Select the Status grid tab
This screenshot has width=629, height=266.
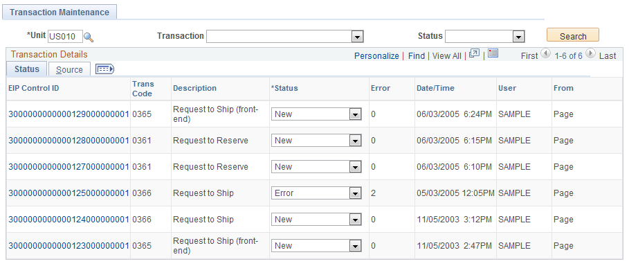tap(27, 69)
